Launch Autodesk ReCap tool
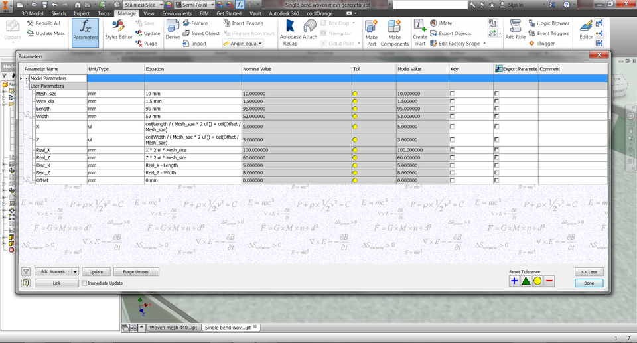The width and height of the screenshot is (637, 343). (290, 31)
